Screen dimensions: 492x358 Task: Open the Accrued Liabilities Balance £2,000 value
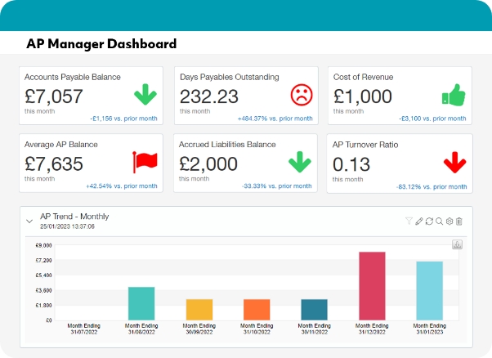click(208, 163)
